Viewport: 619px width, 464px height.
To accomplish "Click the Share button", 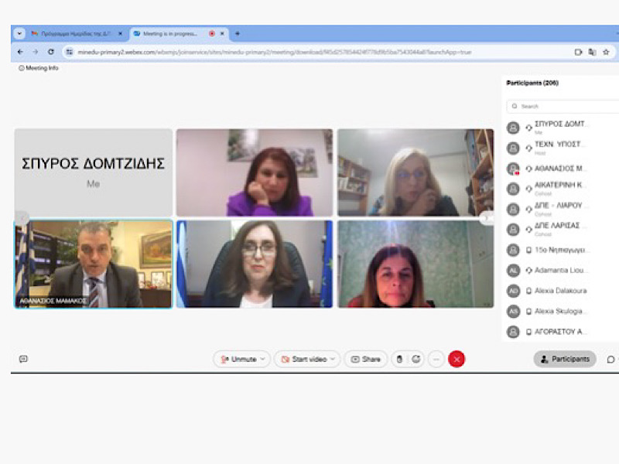I will coord(365,359).
